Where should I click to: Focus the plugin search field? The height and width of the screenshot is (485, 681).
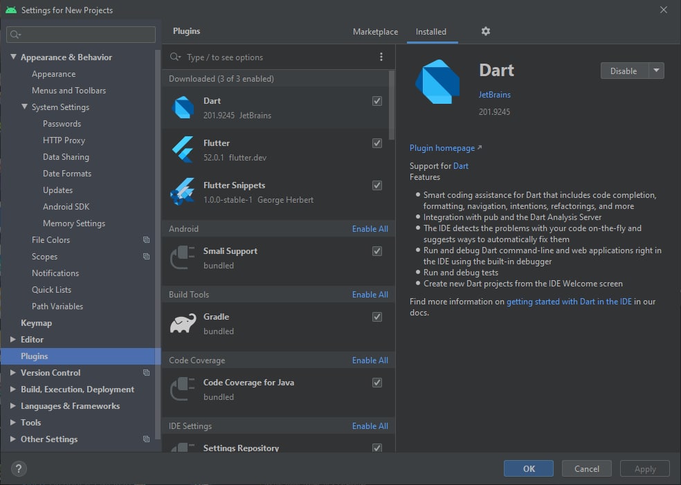point(278,57)
